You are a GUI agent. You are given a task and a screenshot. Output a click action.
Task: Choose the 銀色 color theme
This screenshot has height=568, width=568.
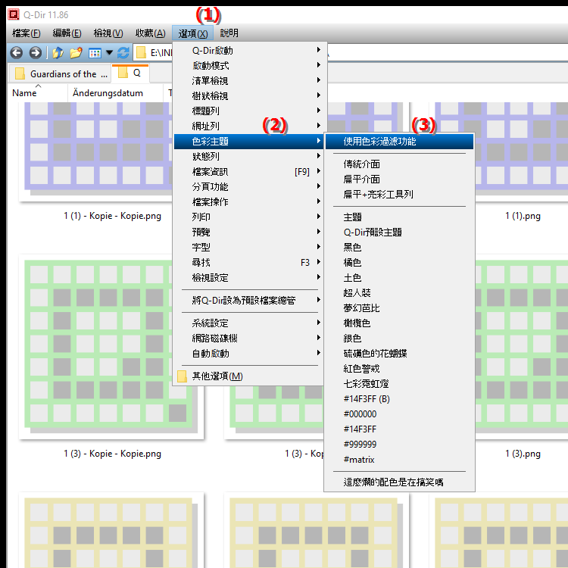[x=400, y=339]
